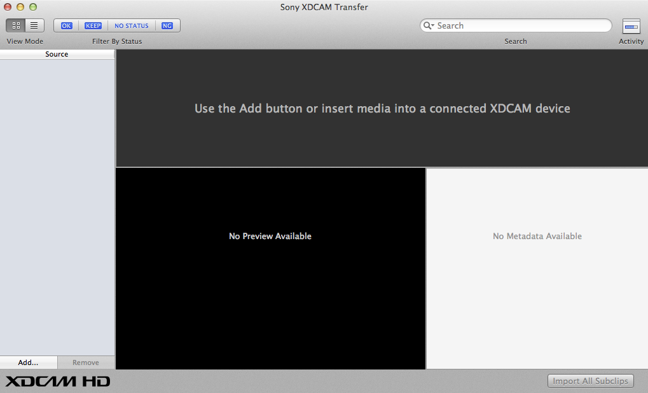Close the Sony XDCAM Transfer window
The height and width of the screenshot is (393, 648).
[8, 7]
